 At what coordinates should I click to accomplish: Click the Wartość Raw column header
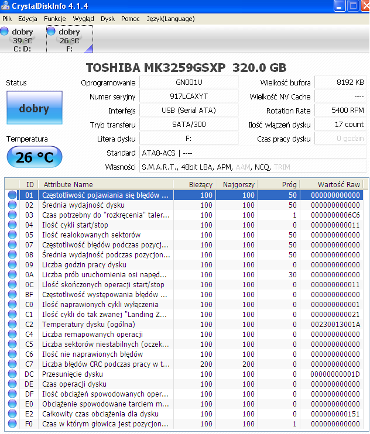pyautogui.click(x=331, y=184)
